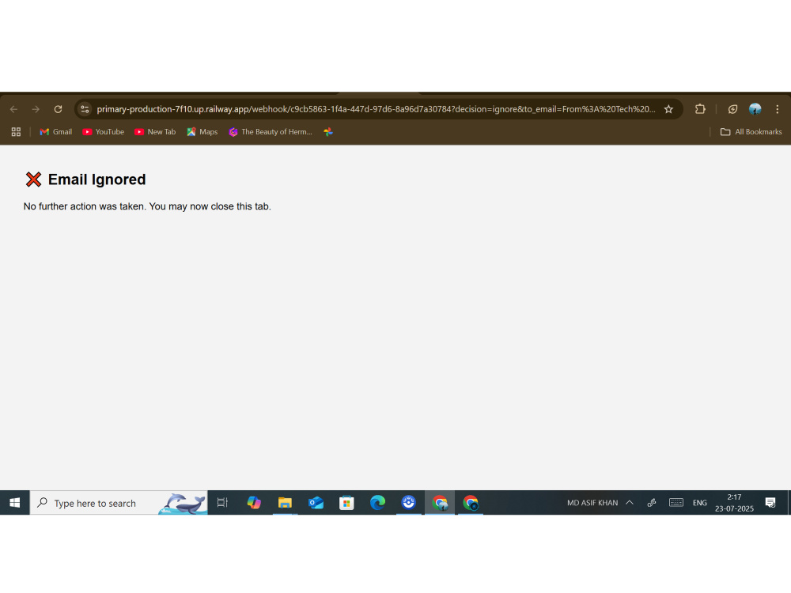Click the browser back arrow
This screenshot has height=593, width=791.
click(x=13, y=109)
